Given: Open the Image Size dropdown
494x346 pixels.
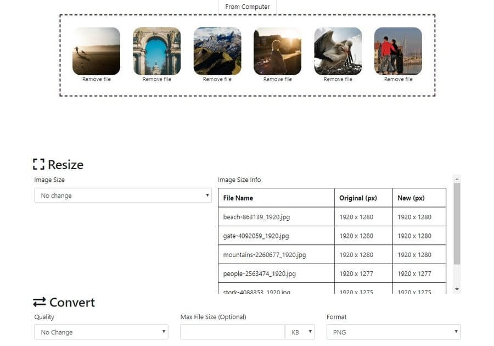Looking at the screenshot, I should tap(123, 196).
